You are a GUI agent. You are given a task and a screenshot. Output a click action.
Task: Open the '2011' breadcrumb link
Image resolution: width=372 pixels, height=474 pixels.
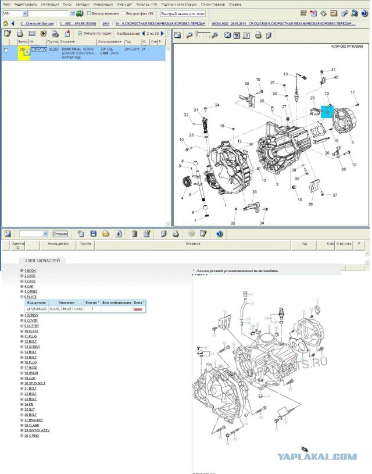click(x=106, y=24)
